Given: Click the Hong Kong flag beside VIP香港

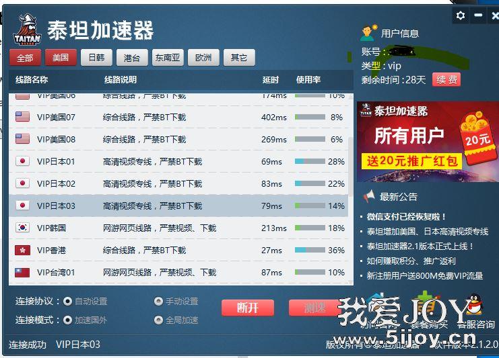Looking at the screenshot, I should tap(22, 250).
